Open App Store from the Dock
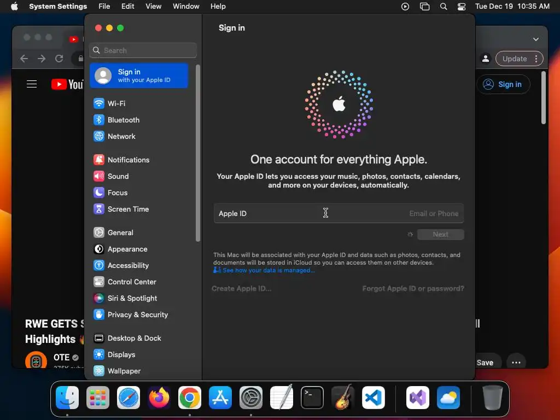This screenshot has width=560, height=420. [220, 398]
